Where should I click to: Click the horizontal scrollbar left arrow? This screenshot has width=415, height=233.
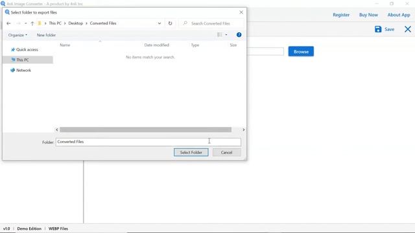pos(57,129)
